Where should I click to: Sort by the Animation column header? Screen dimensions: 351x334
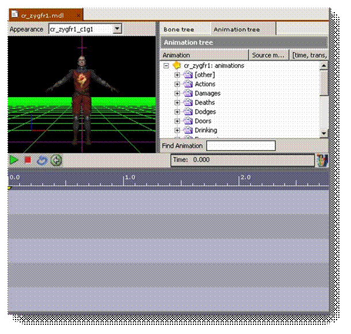coord(204,55)
